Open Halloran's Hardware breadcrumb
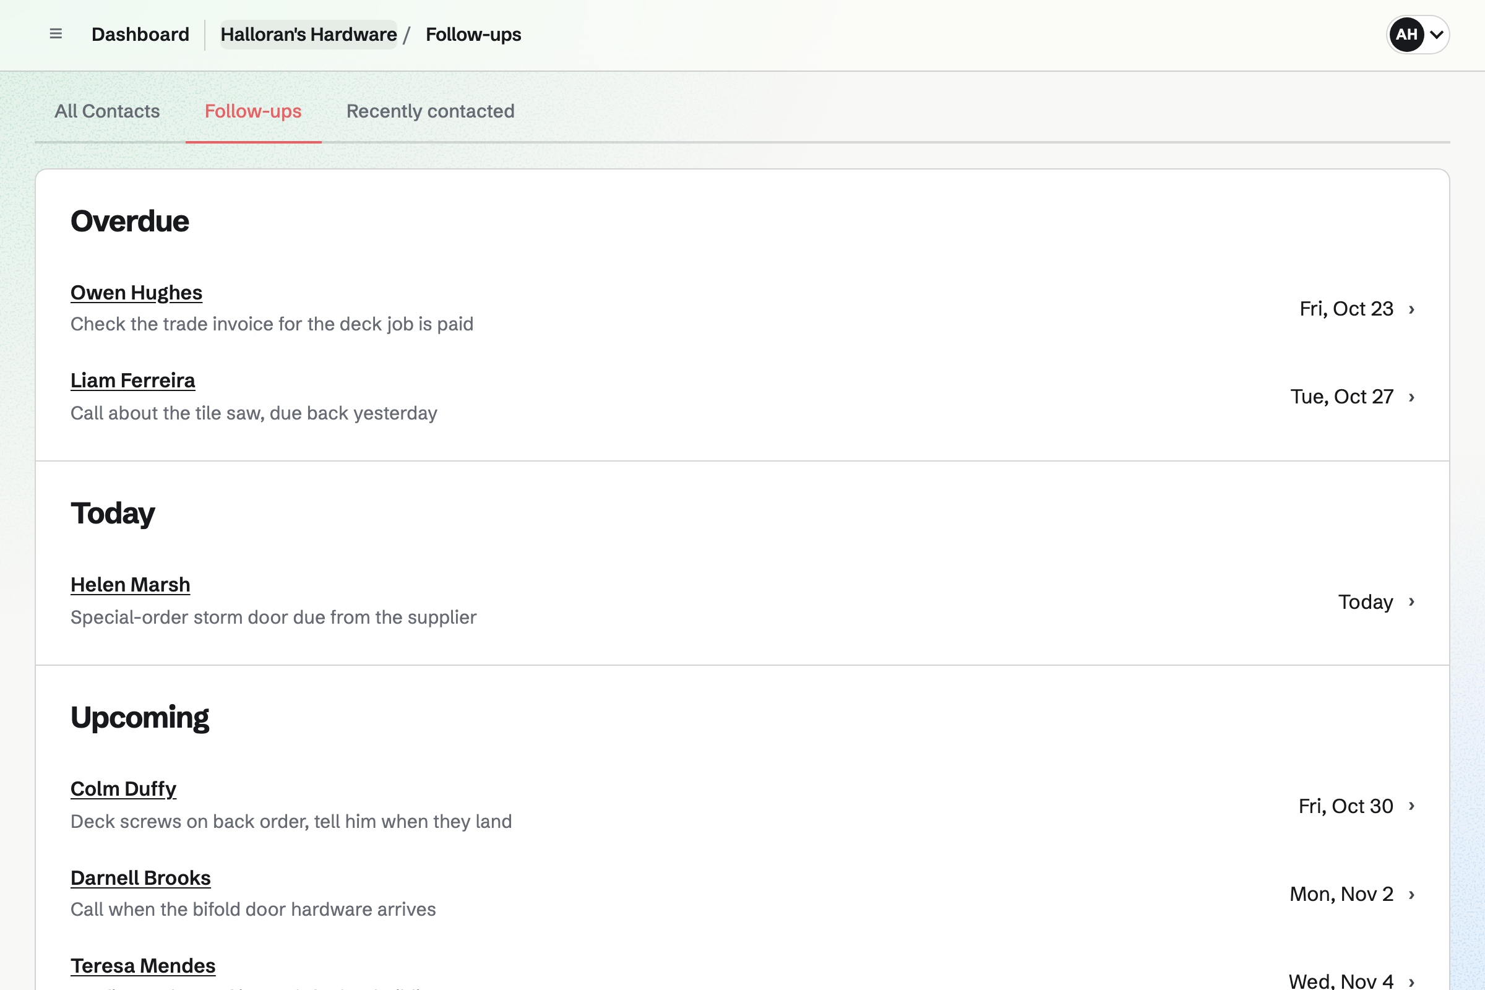Viewport: 1485px width, 990px height. point(309,34)
